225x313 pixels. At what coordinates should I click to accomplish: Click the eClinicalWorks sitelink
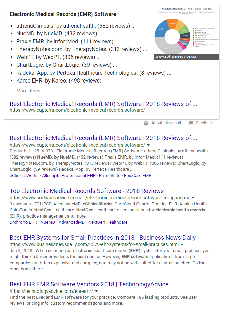(24, 175)
